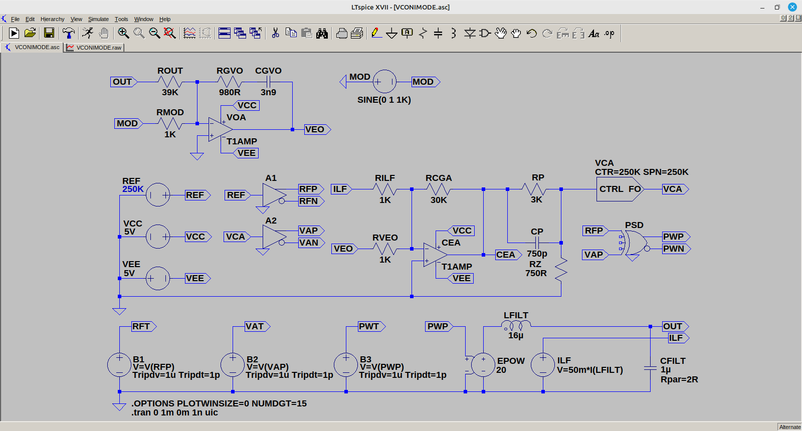Zoom out with the minus magnifier icon
This screenshot has height=431, width=802.
coord(154,33)
